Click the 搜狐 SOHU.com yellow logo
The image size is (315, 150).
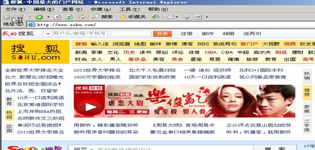tap(35, 52)
